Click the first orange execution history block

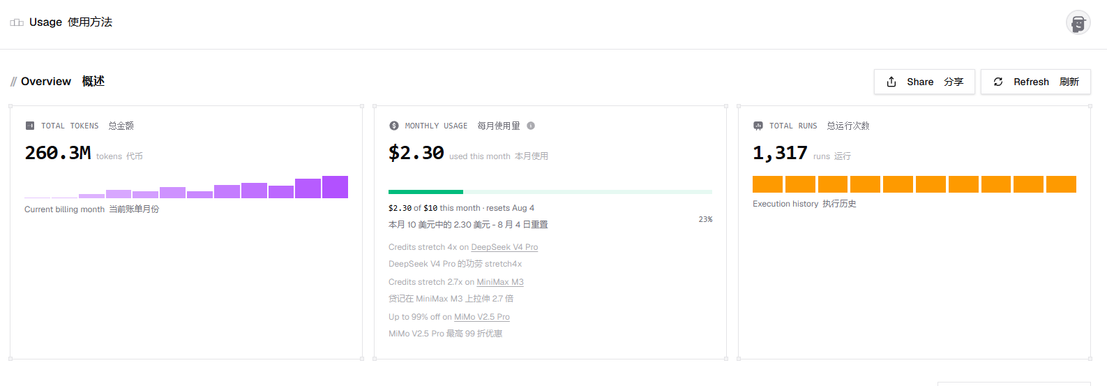(767, 184)
